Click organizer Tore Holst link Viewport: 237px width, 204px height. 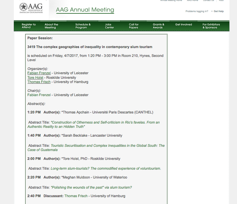click(35, 77)
